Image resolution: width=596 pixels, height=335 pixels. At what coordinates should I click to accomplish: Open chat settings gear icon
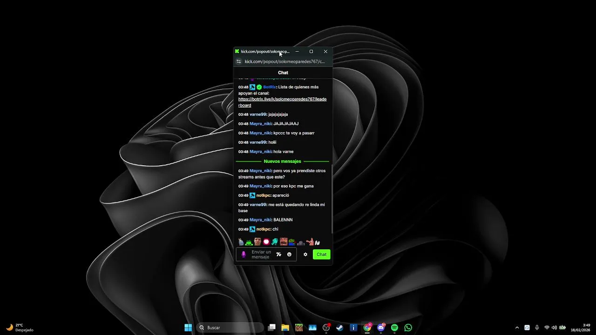click(x=305, y=255)
